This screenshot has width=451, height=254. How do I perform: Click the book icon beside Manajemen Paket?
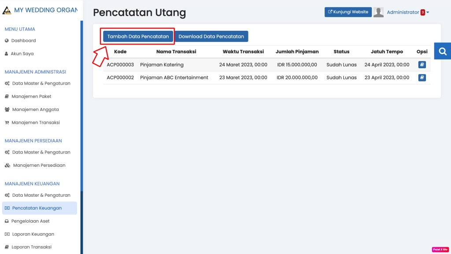point(7,97)
